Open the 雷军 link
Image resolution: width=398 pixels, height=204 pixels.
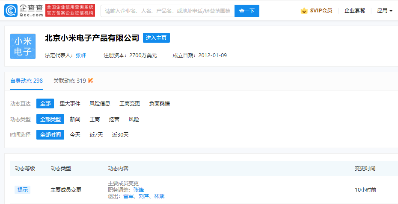point(128,196)
